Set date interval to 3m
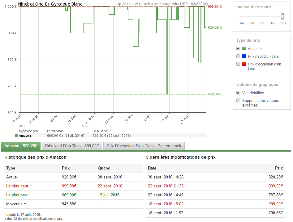293x222 pixels. pos(252,23)
